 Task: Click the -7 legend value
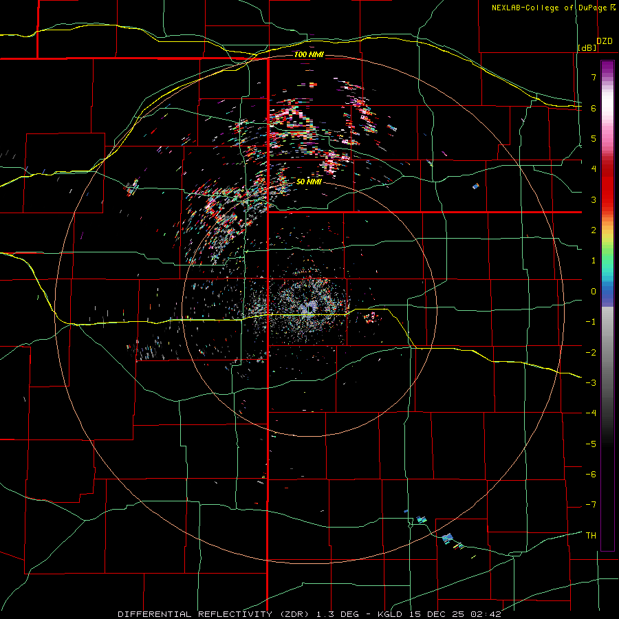click(x=591, y=505)
